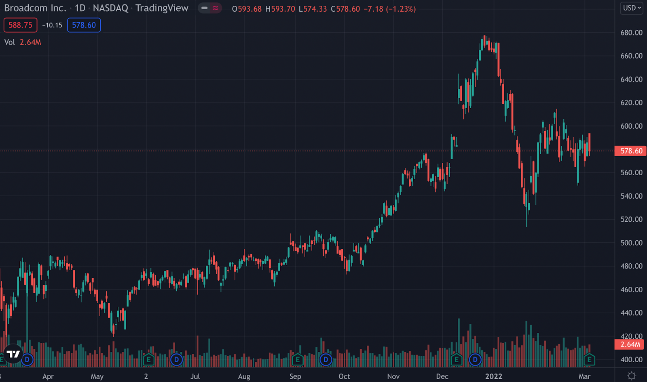Click the red 588.75 sell price button
Viewport: 647px width, 382px height.
point(20,25)
